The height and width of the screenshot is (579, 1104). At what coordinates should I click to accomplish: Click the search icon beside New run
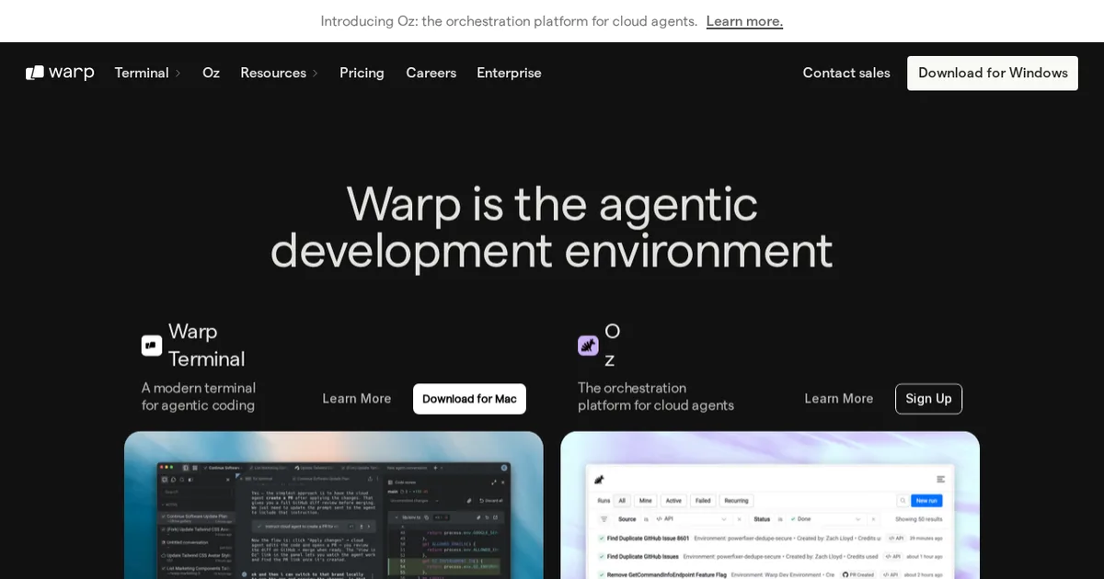[903, 501]
